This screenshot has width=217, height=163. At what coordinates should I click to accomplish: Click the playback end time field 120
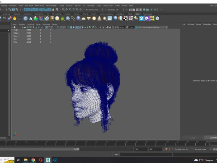coord(141,149)
